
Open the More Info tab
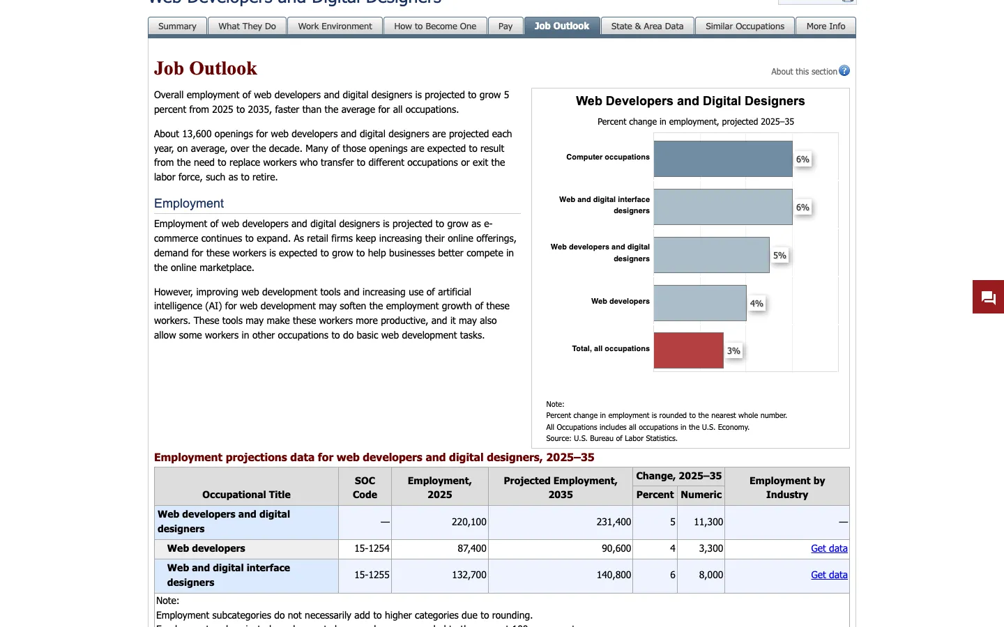[826, 26]
